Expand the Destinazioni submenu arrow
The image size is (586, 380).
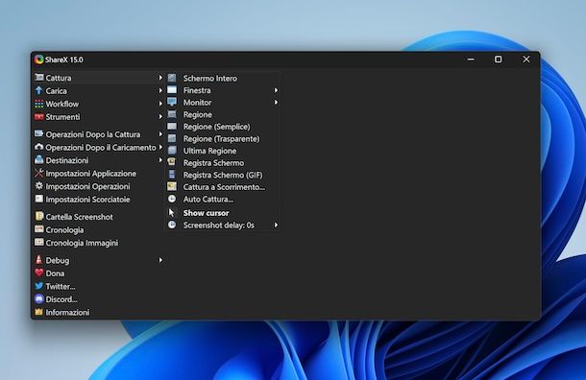(160, 160)
